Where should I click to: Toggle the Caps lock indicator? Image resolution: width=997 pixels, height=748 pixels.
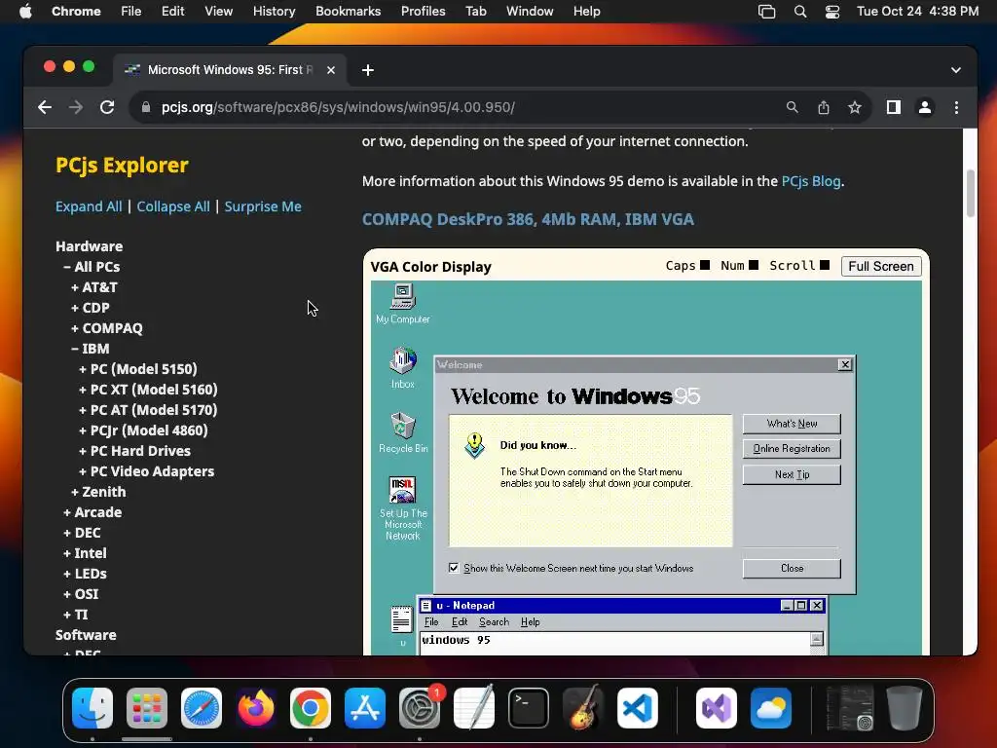(x=705, y=265)
